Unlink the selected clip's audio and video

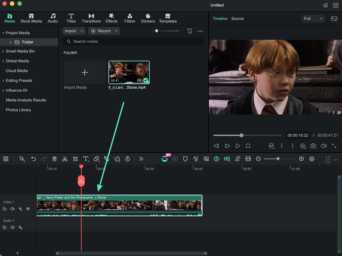(238, 159)
